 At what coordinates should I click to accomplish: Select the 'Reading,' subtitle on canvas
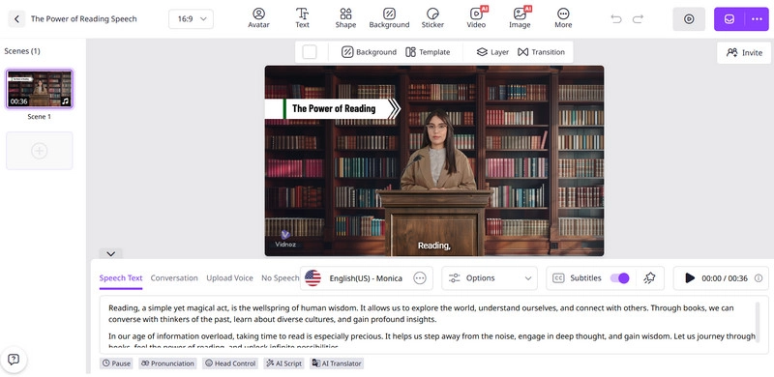click(x=434, y=246)
